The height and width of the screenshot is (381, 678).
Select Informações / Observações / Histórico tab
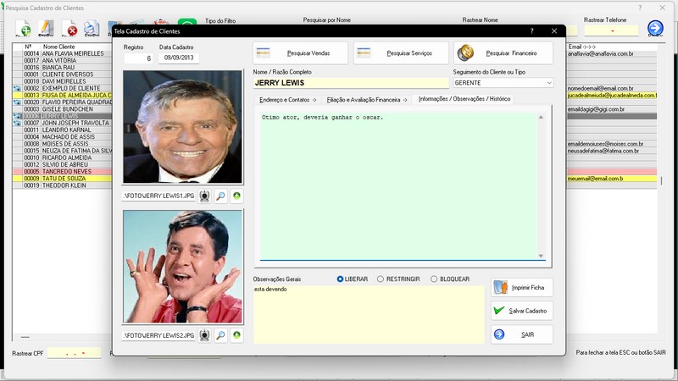[x=464, y=99]
